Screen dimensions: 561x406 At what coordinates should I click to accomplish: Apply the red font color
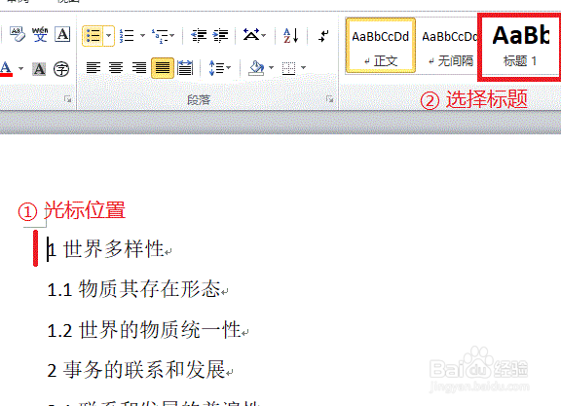click(x=6, y=68)
